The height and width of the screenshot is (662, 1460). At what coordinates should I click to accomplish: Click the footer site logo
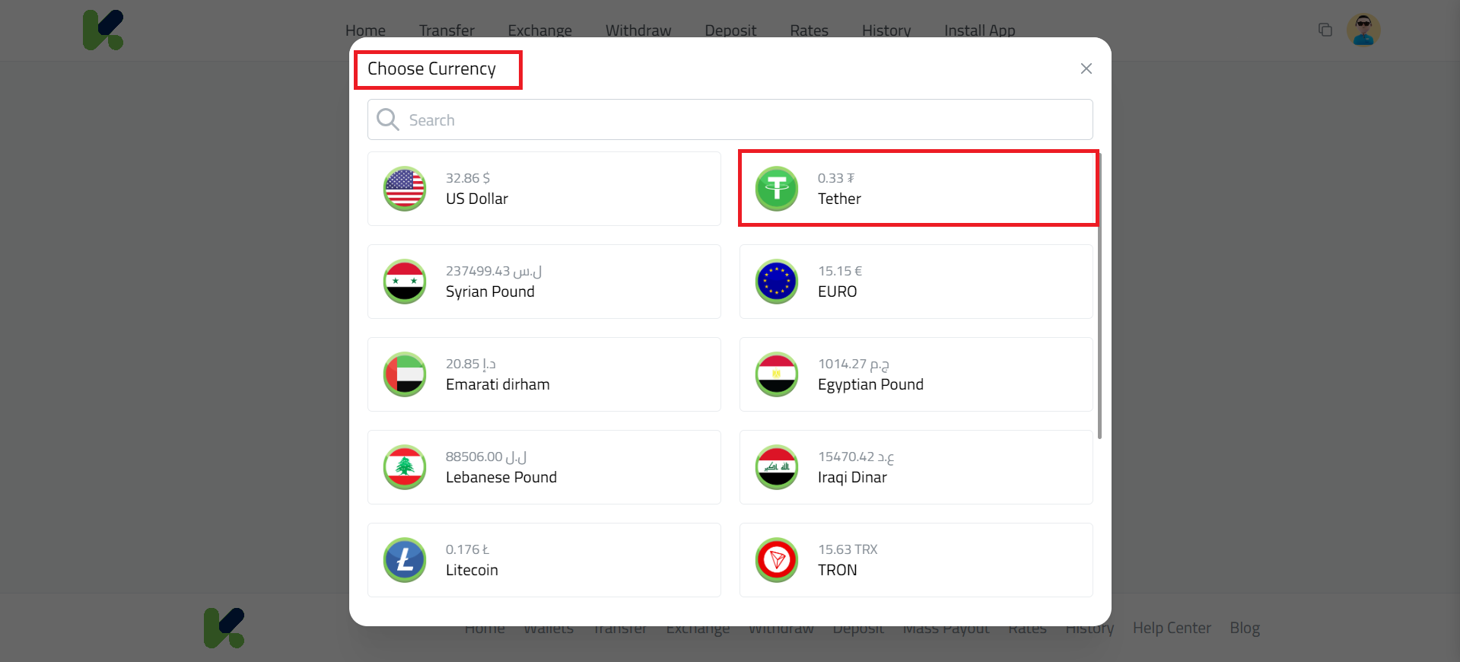coord(224,628)
